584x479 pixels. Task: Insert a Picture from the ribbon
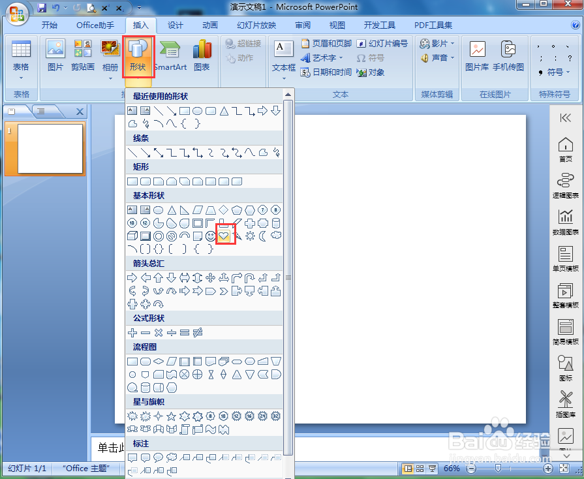(55, 56)
